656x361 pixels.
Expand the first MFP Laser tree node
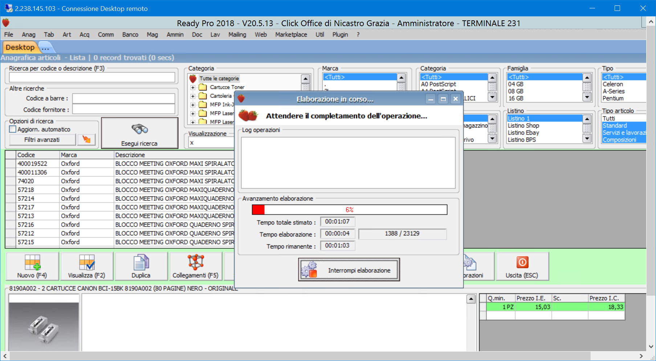[x=193, y=114]
